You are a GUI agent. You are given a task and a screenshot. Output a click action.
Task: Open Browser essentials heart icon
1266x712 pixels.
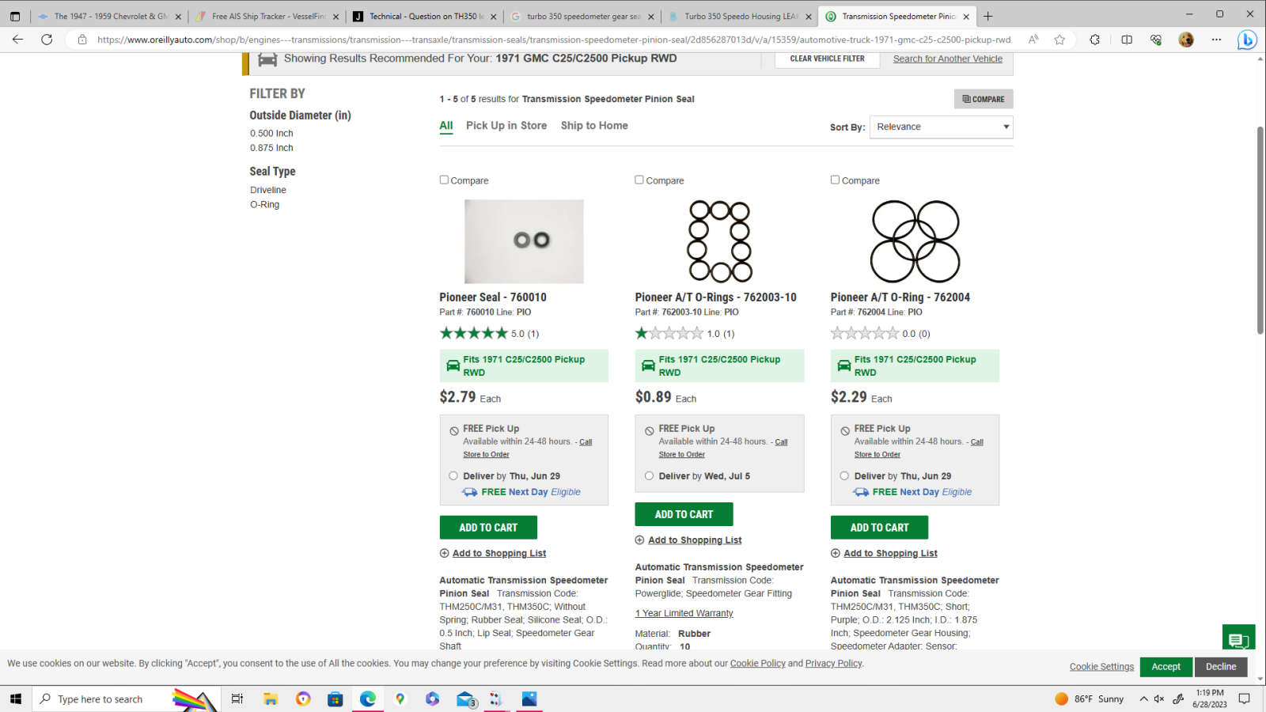point(1156,40)
